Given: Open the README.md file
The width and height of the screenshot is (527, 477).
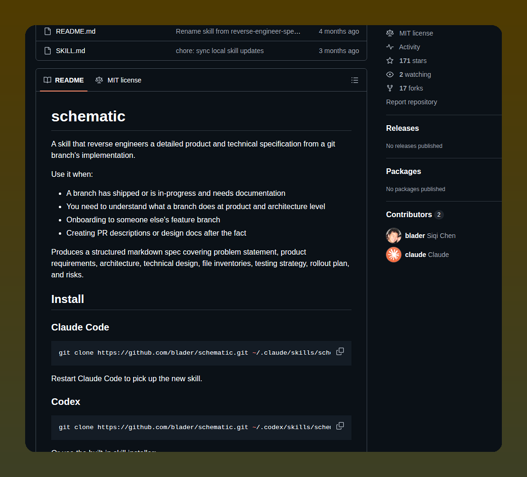Looking at the screenshot, I should (x=75, y=31).
